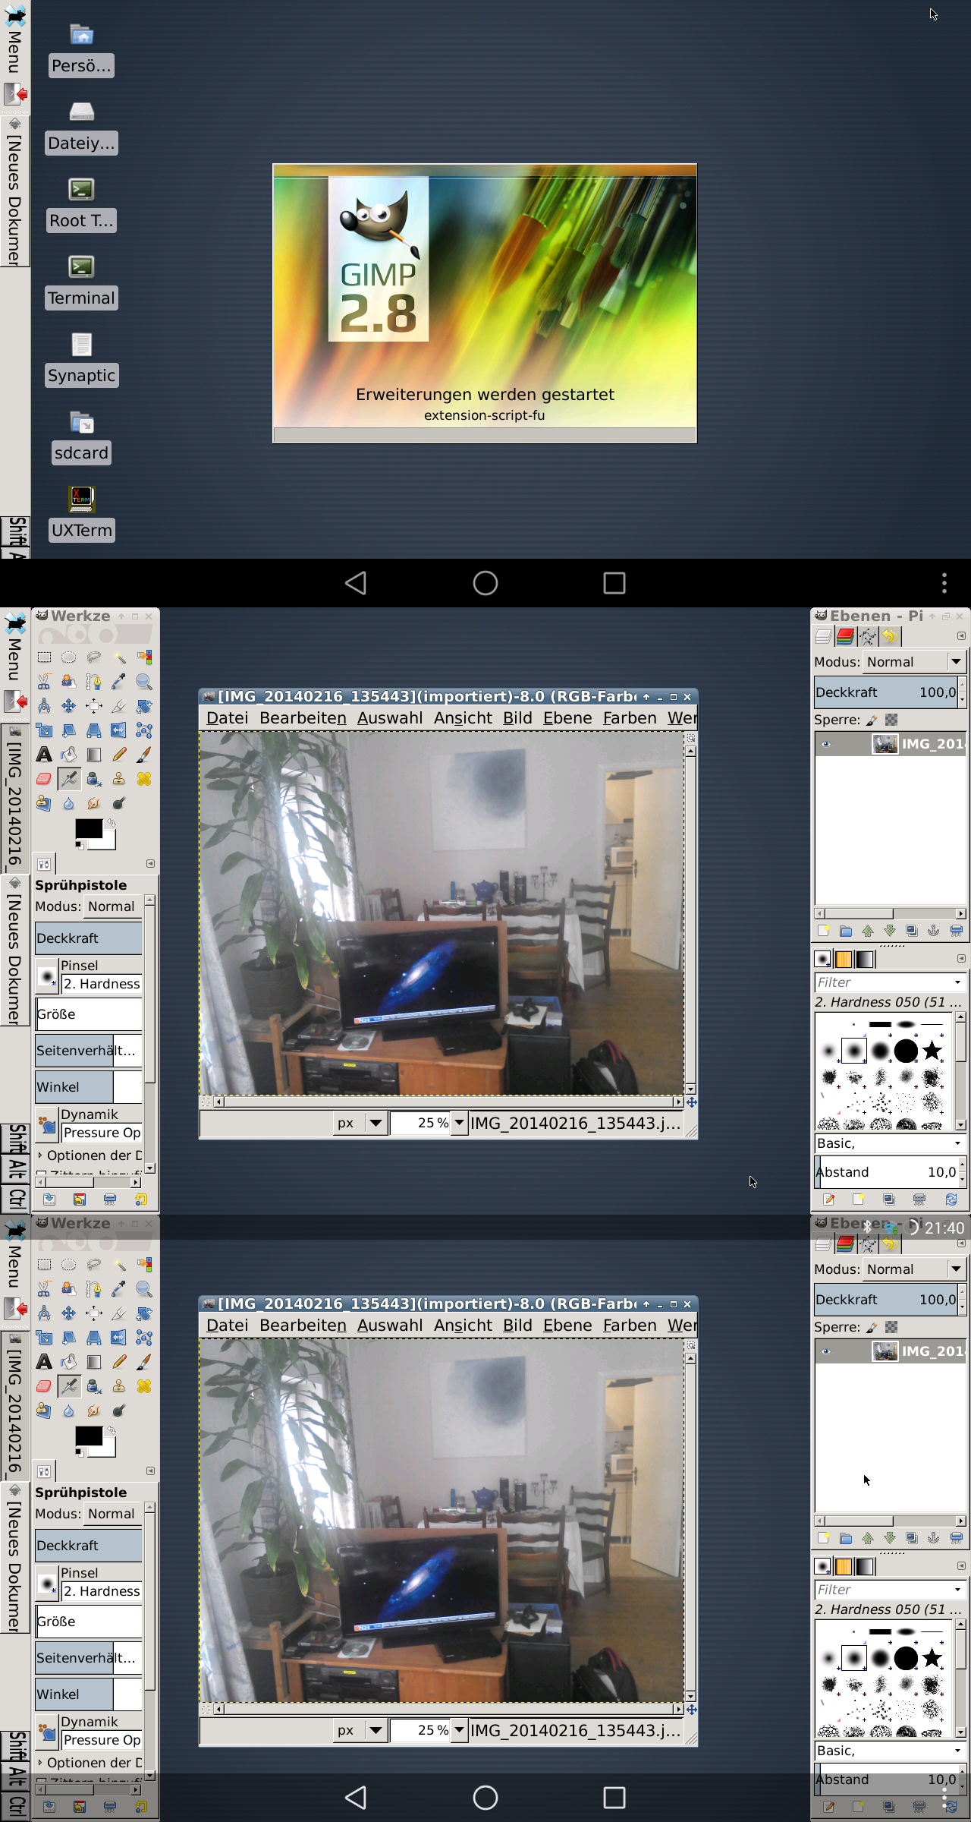Toggle lock pixels brush icon in middle screen Sperre
Viewport: 971px width, 1822px height.
click(872, 720)
